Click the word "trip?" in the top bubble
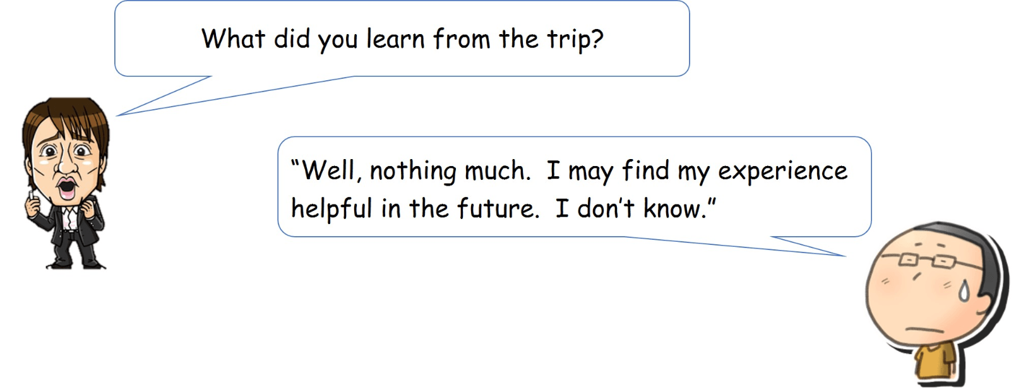 click(x=575, y=40)
